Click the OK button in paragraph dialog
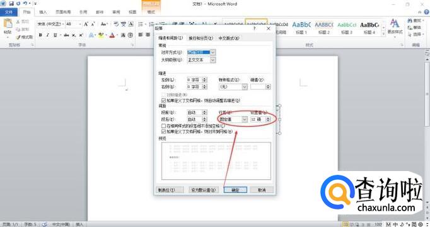The height and width of the screenshot is (227, 430). pos(235,190)
